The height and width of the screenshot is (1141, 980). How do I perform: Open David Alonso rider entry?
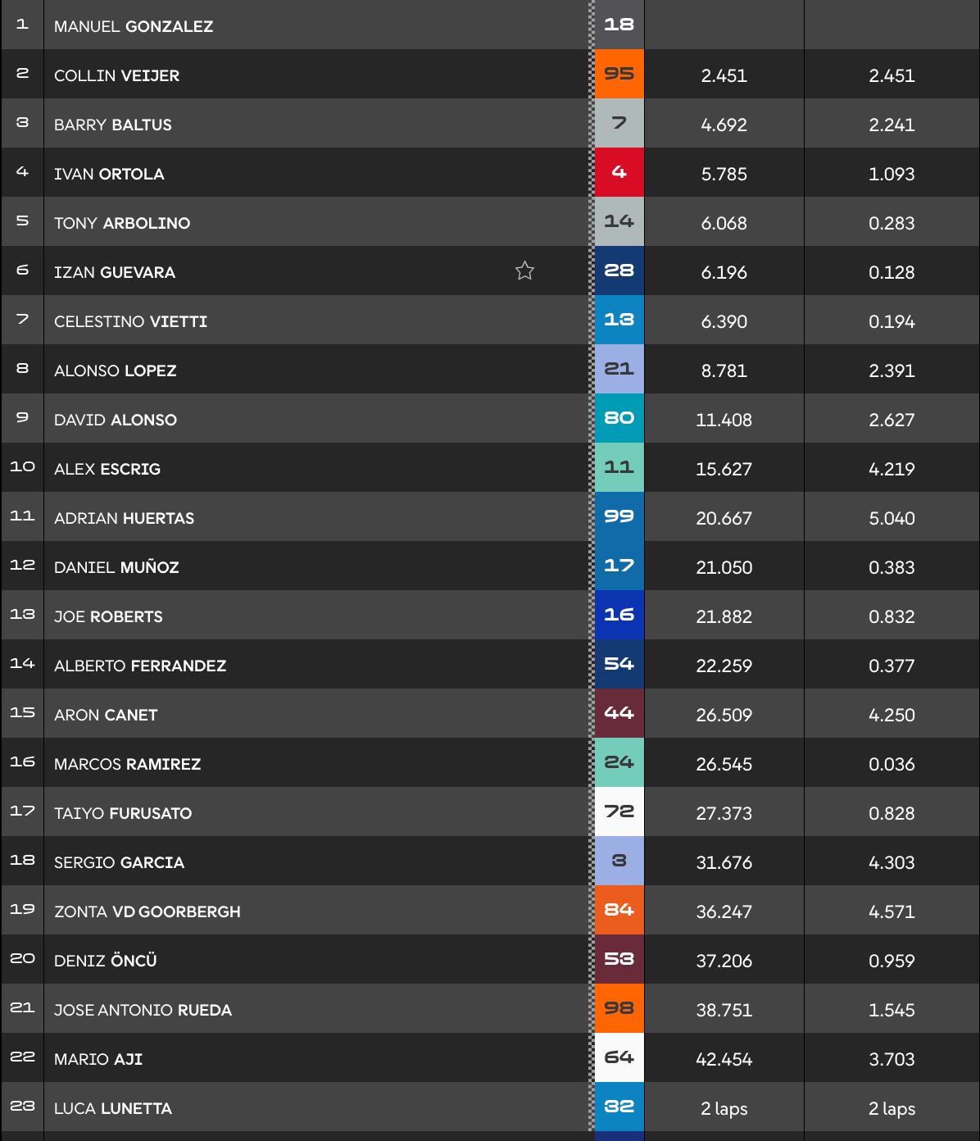click(x=116, y=420)
